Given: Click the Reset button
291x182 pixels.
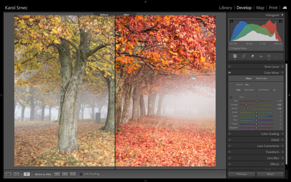Looking at the screenshot, I should (x=270, y=174).
